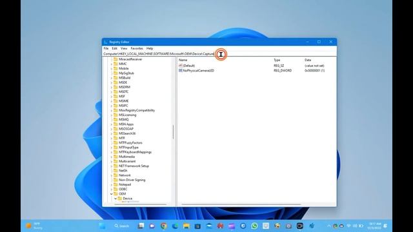The image size is (413, 232).
Task: Click the Multimedia folder icon
Action: (x=116, y=157)
